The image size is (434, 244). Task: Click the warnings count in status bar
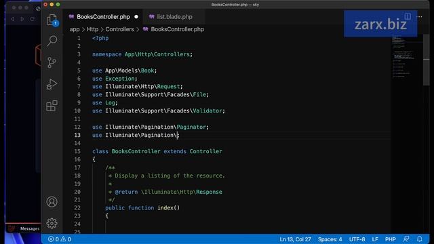(66, 239)
